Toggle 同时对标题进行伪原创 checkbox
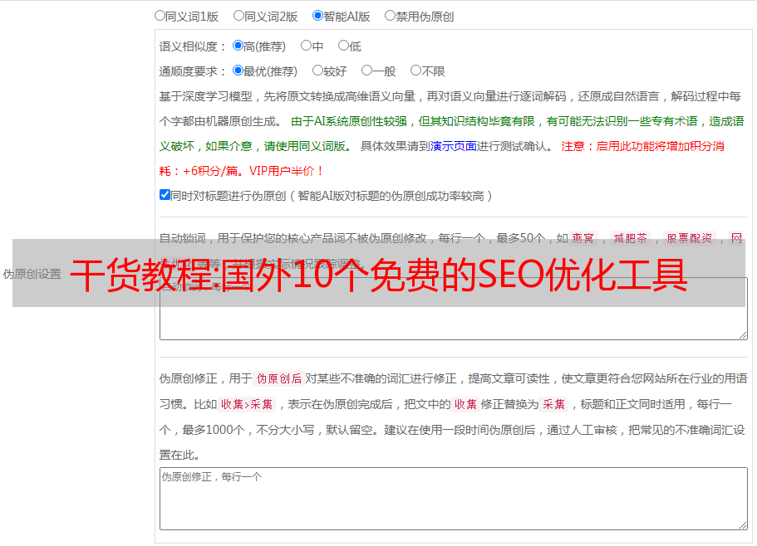Image resolution: width=757 pixels, height=546 pixels. pyautogui.click(x=165, y=195)
